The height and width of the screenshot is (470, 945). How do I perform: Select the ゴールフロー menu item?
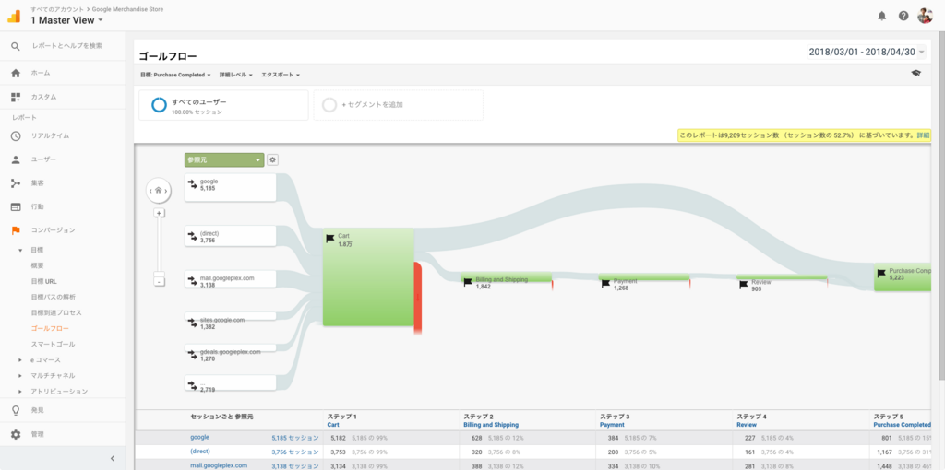pos(50,329)
